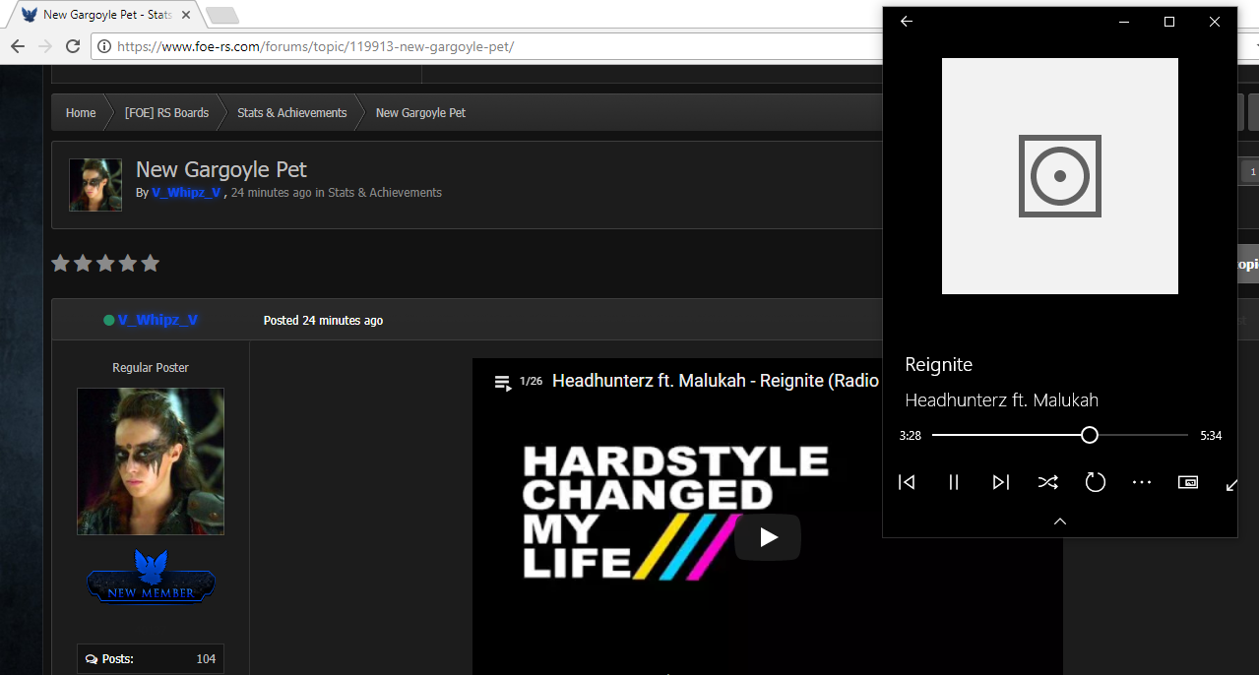This screenshot has width=1259, height=675.
Task: Expand music player to full screen
Action: pos(1231,484)
